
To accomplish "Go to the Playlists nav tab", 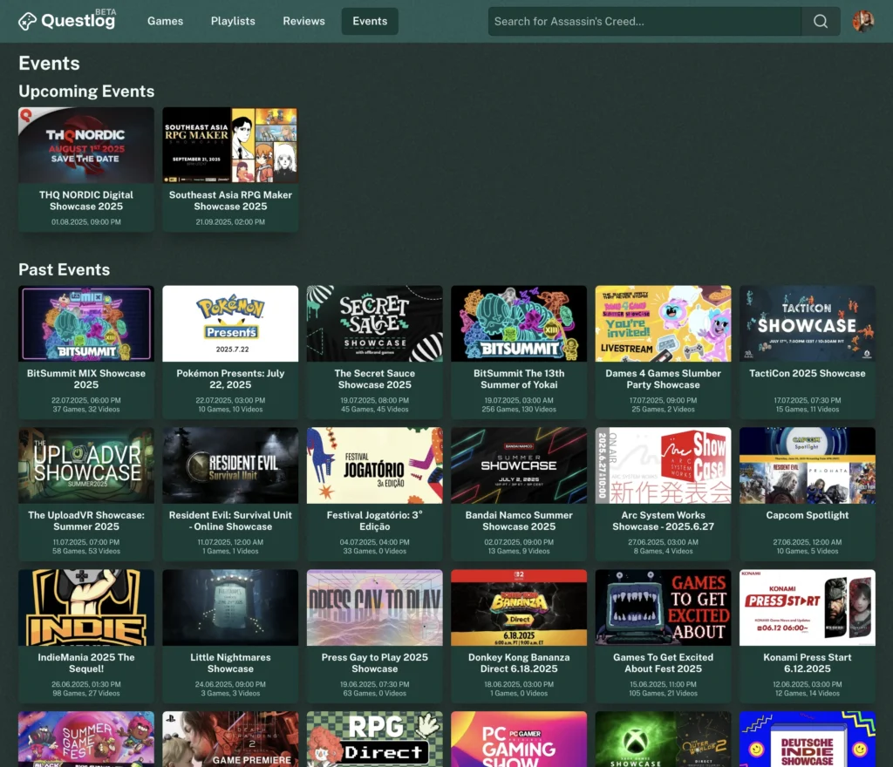I will pyautogui.click(x=233, y=21).
